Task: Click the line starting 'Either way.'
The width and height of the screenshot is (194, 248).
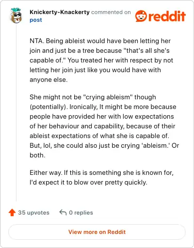Action: point(101,172)
